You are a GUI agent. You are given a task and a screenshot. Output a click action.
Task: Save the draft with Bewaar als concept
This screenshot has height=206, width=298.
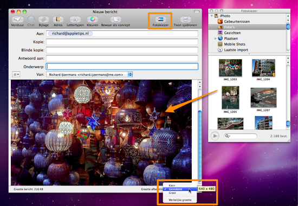tap(115, 21)
